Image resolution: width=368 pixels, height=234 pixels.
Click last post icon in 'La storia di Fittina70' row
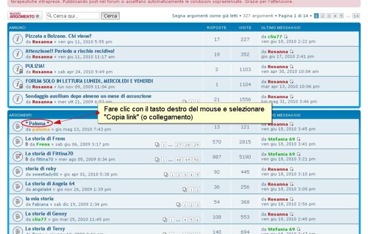298,154
